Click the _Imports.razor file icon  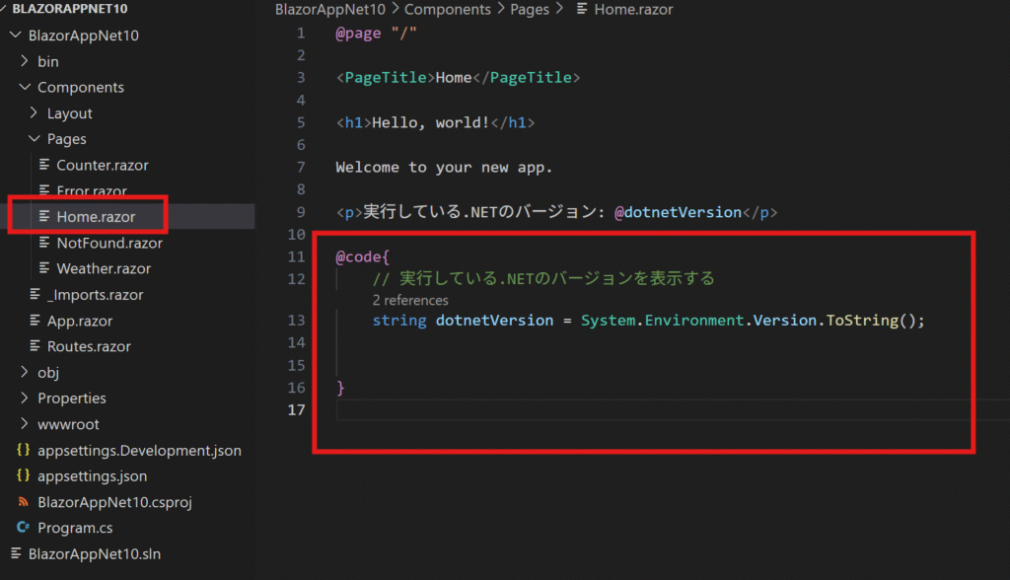click(35, 294)
